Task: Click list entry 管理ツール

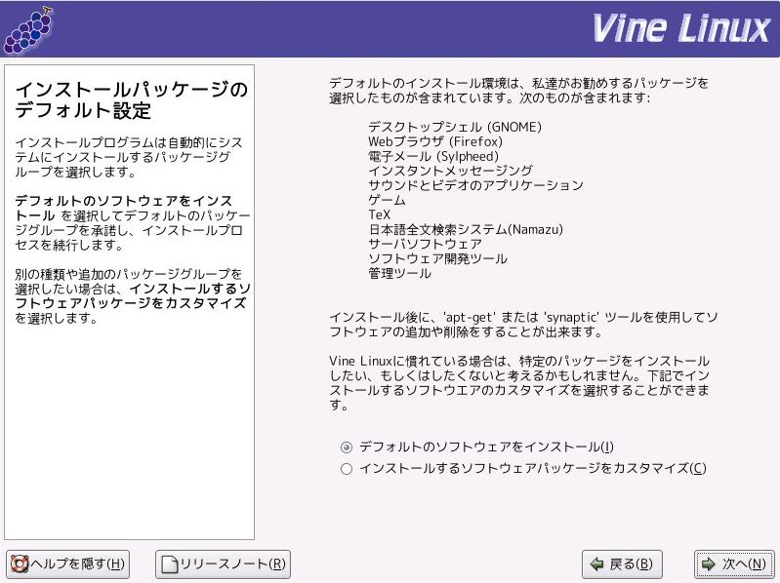Action: coord(399,273)
